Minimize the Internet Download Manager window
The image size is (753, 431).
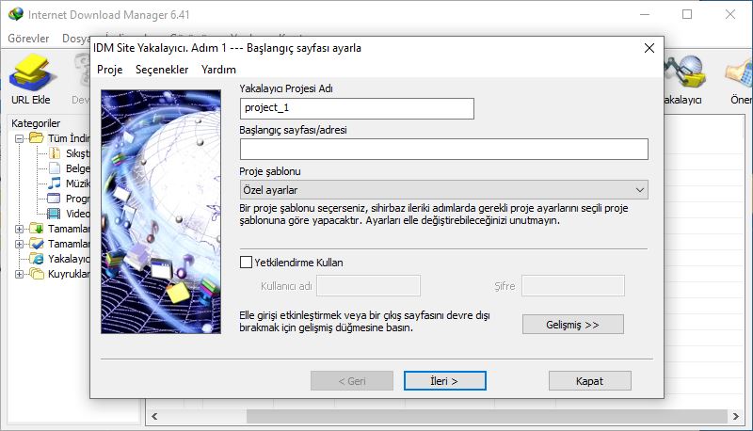point(645,14)
